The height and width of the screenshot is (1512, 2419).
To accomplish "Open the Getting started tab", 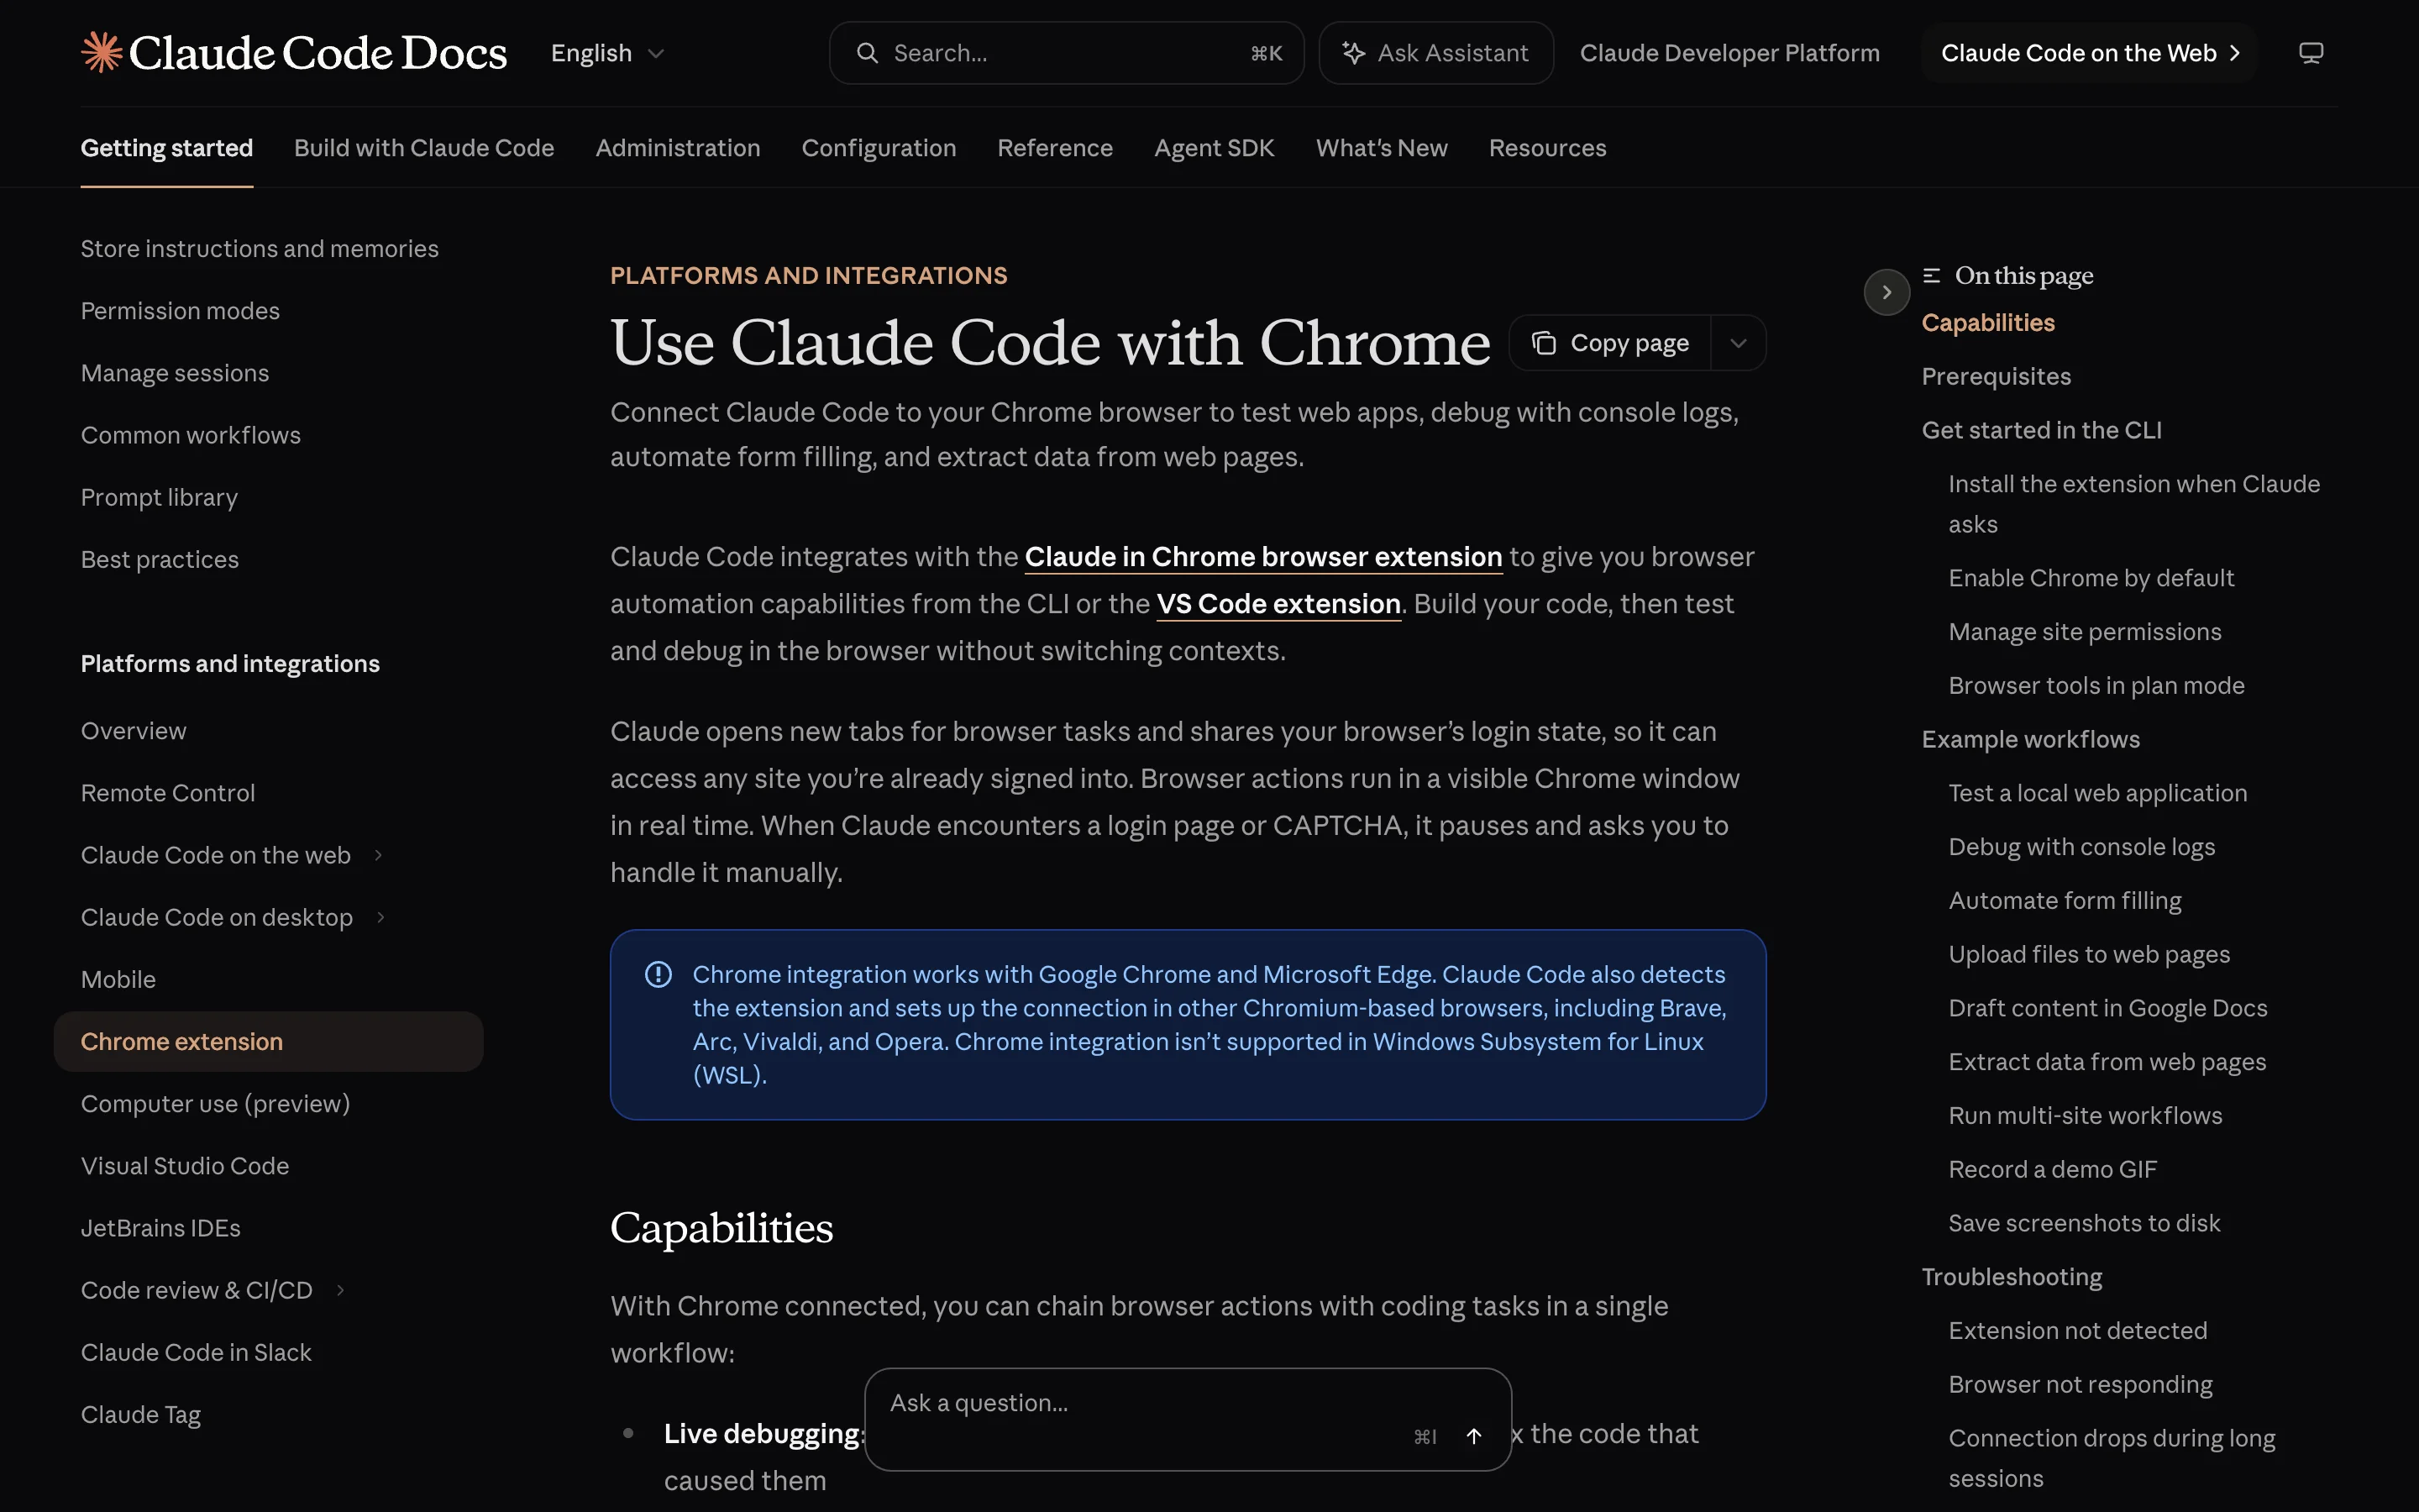I will (167, 148).
